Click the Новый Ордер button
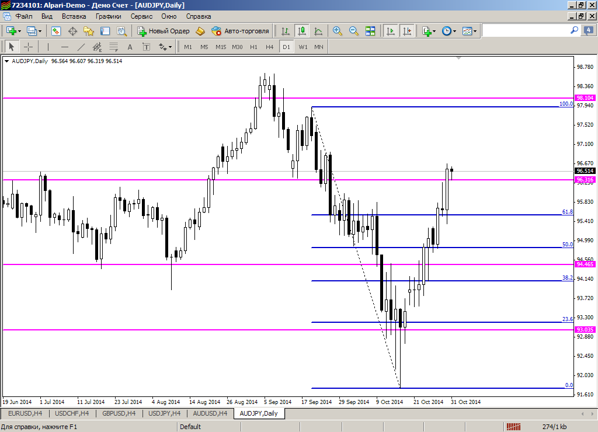Image resolution: width=598 pixels, height=432 pixels. pyautogui.click(x=164, y=31)
